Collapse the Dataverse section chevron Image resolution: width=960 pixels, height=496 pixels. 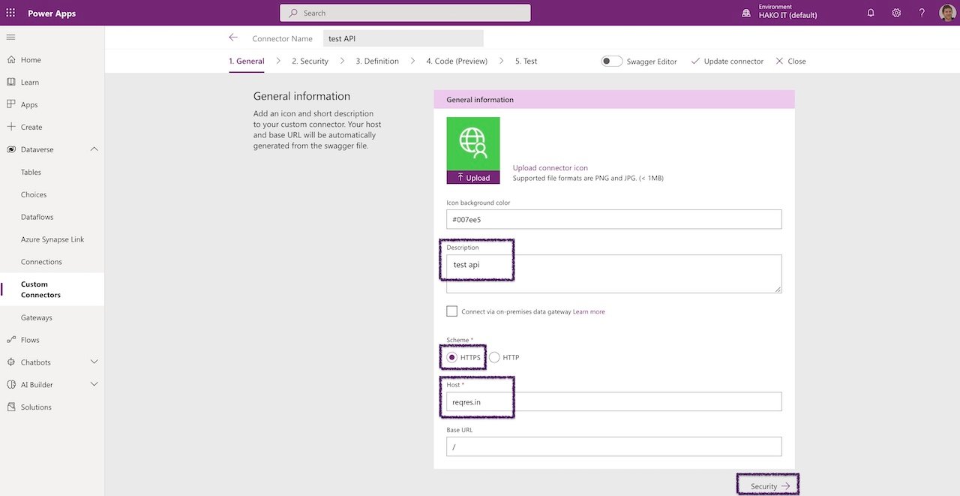[94, 149]
